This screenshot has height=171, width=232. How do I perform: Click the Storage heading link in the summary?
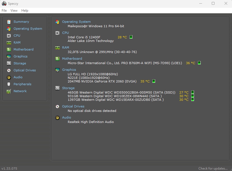coord(68,88)
